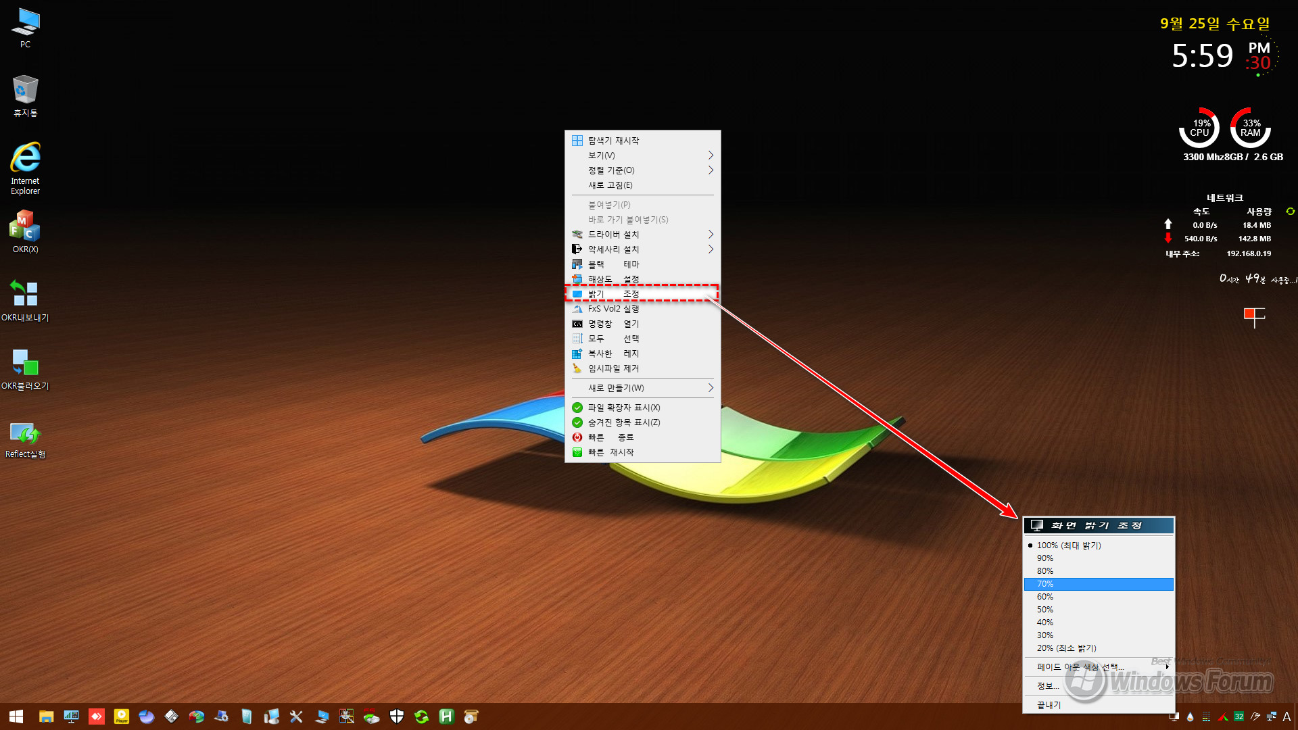Open the blue pie-chart disk tool on taskbar
1298x730 pixels.
146,716
